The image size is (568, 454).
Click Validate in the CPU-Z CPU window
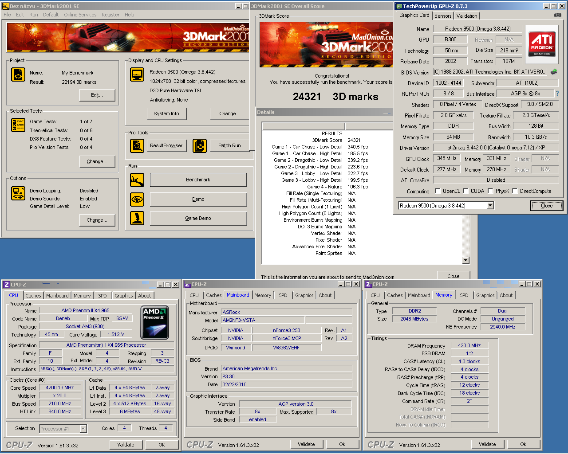(x=126, y=445)
